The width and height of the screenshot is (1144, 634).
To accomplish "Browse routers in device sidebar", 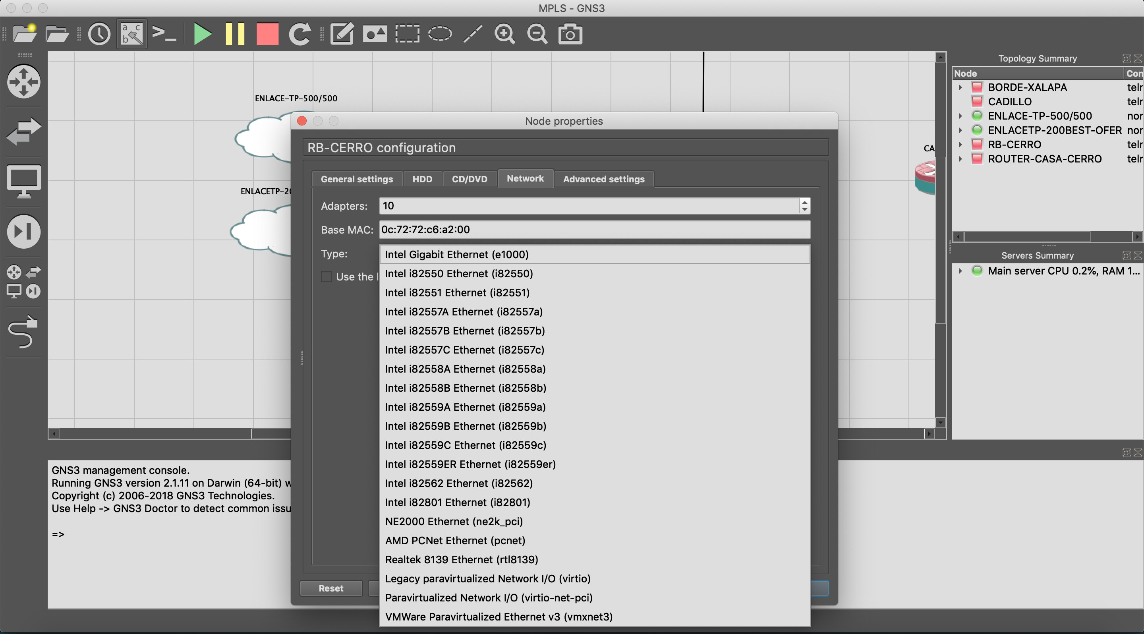I will click(x=24, y=82).
